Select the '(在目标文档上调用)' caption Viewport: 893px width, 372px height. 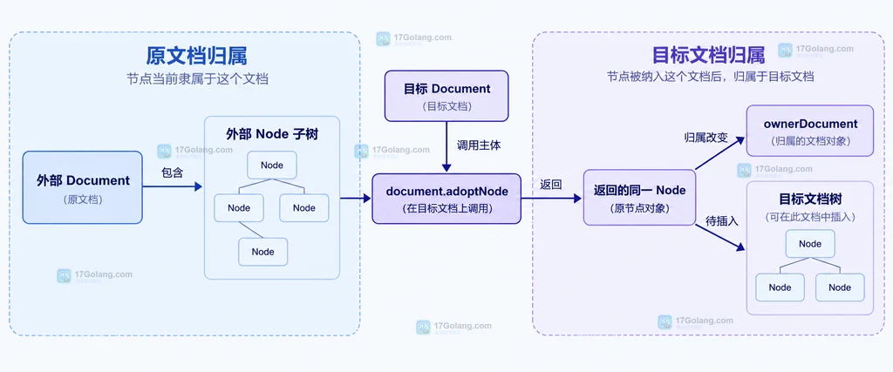click(x=446, y=208)
